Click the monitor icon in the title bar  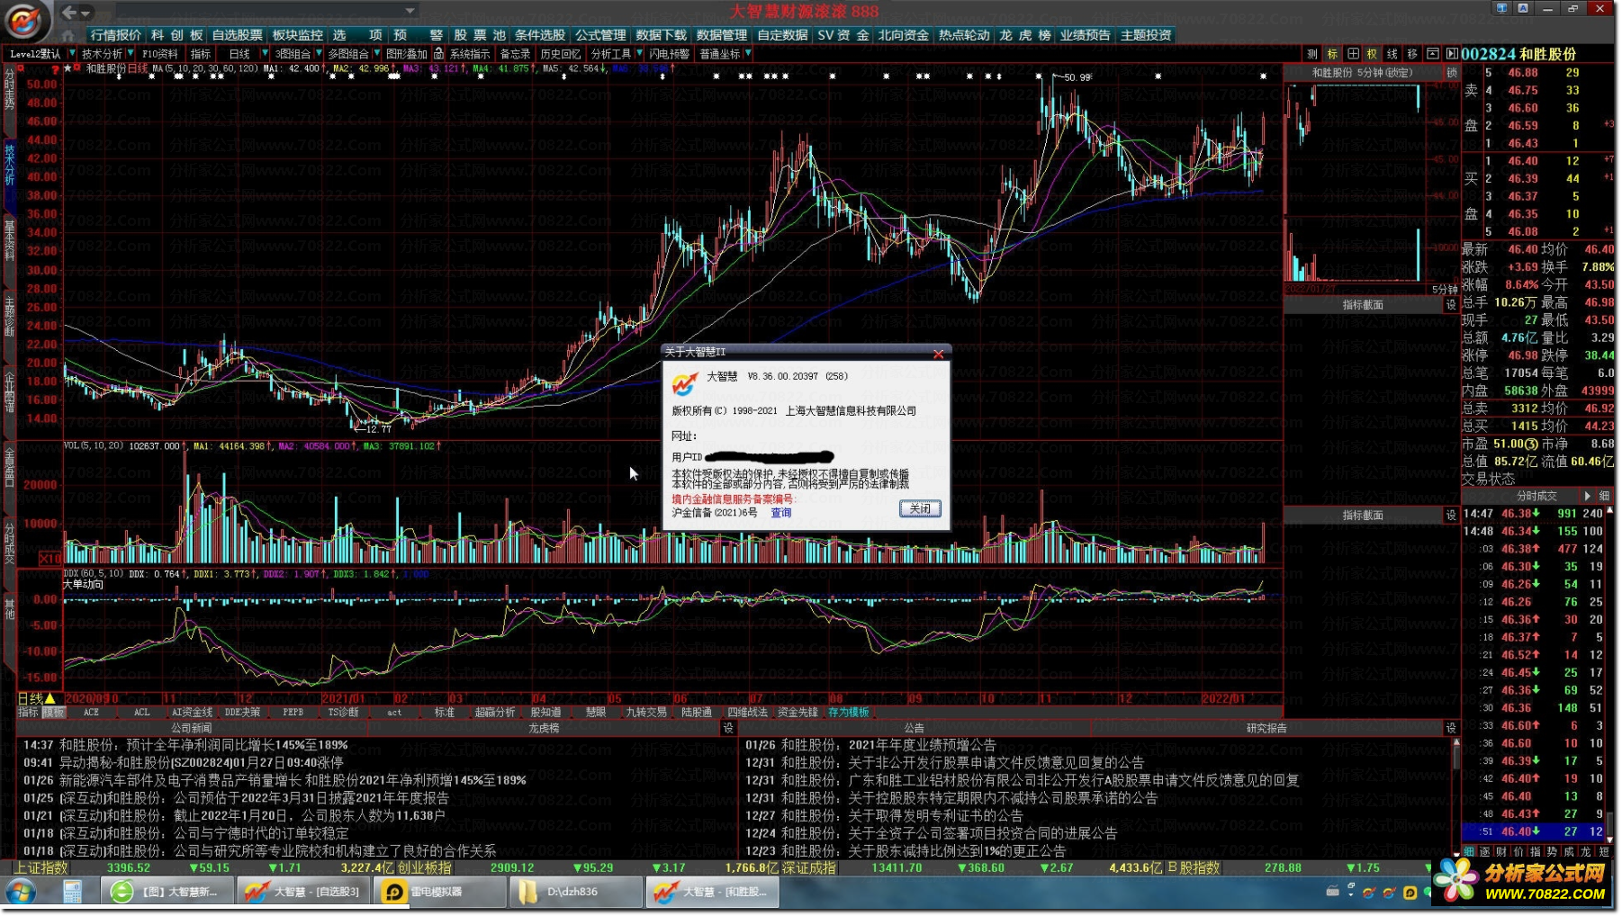(x=1501, y=8)
